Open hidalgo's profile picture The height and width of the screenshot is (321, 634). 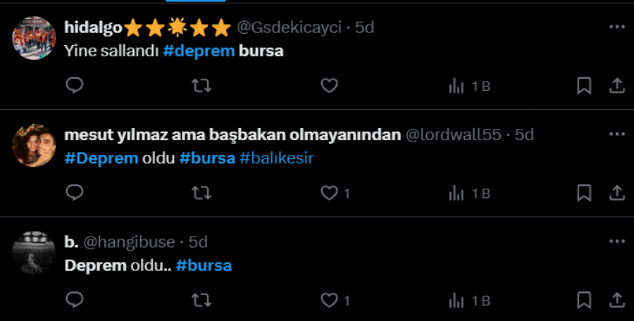[x=34, y=38]
